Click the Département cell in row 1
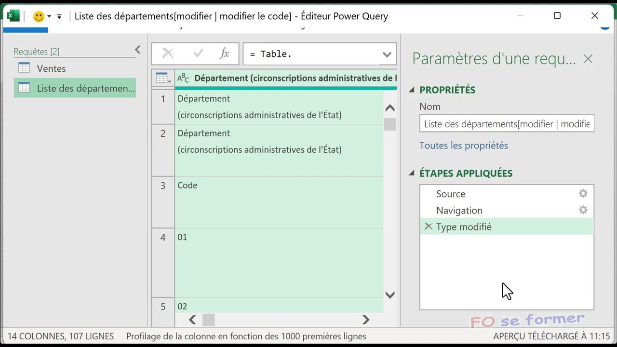 [x=279, y=107]
